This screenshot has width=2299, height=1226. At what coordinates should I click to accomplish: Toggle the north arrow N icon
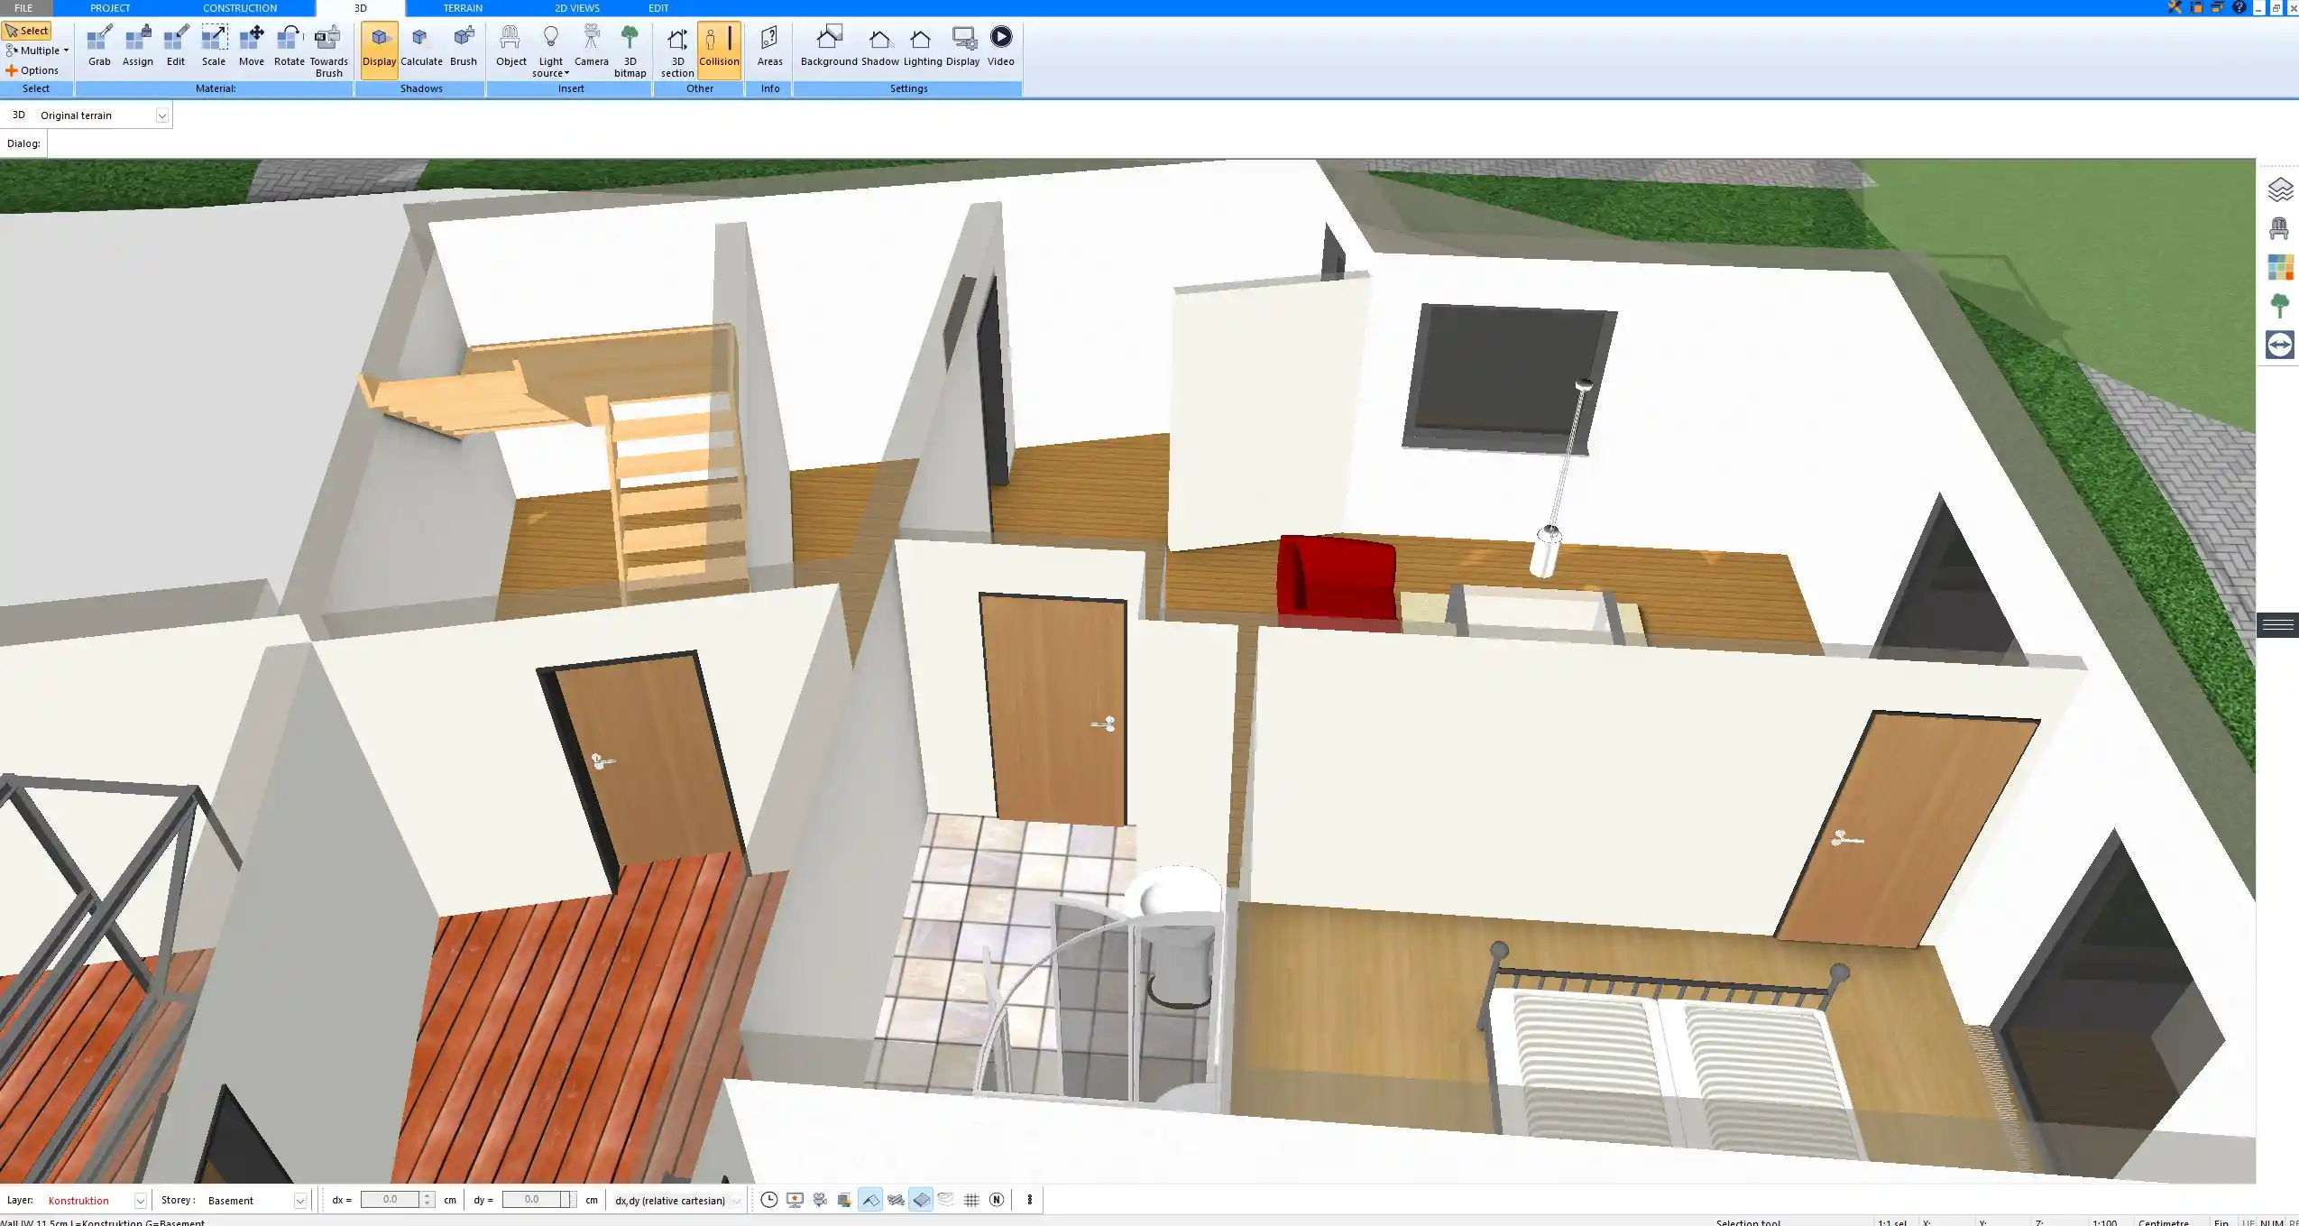click(997, 1200)
